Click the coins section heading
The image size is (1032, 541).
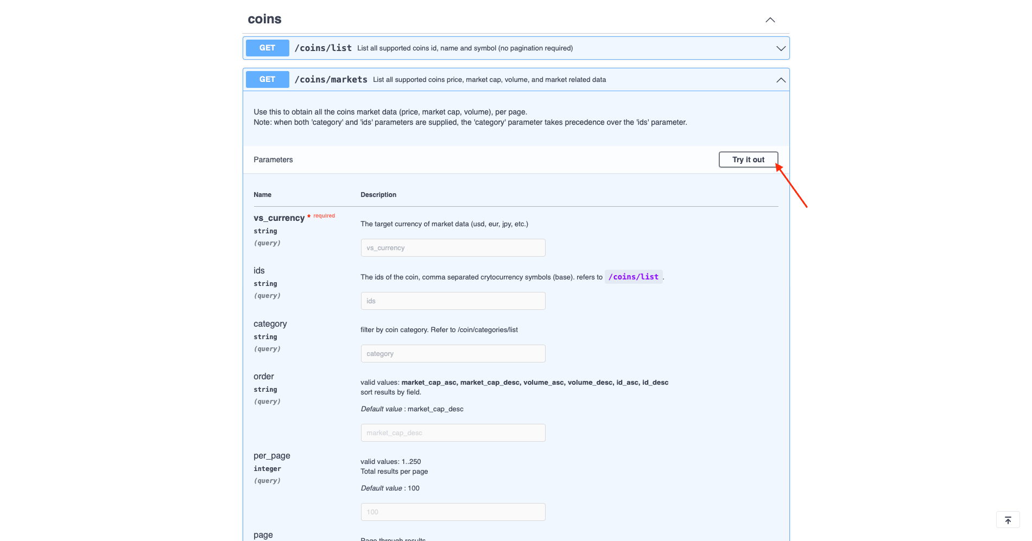[264, 18]
